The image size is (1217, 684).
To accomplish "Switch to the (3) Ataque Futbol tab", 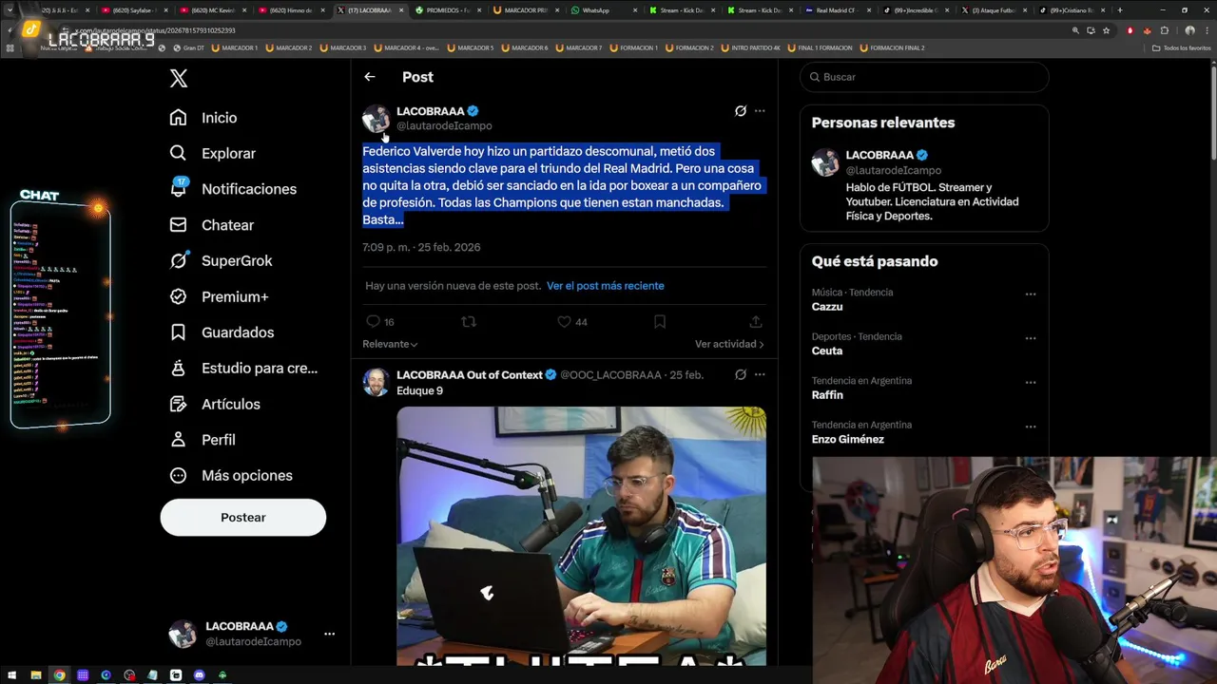I will click(995, 10).
